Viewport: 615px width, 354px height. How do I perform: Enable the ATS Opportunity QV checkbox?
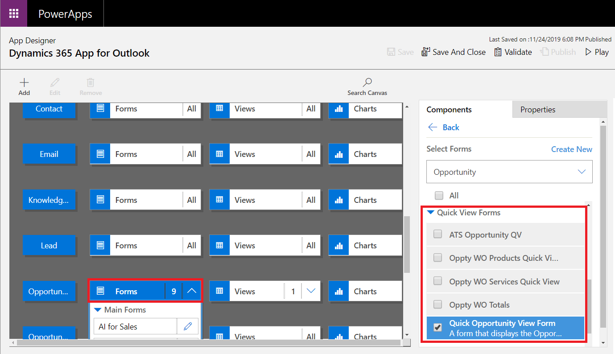pos(438,235)
